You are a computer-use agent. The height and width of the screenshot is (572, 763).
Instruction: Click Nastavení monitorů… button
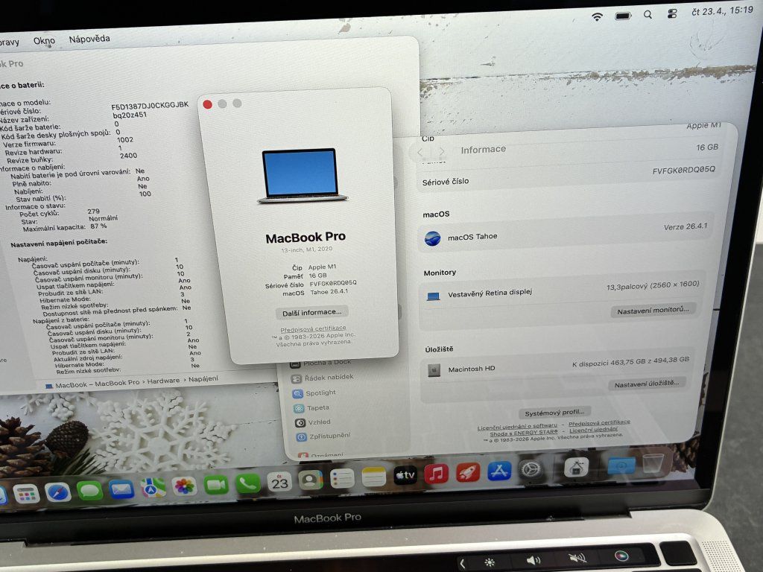[x=653, y=311]
